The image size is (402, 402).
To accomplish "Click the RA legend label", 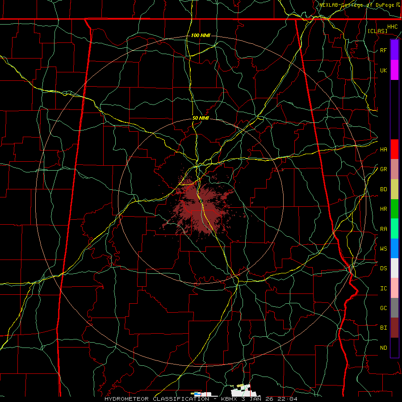I will point(383,229).
